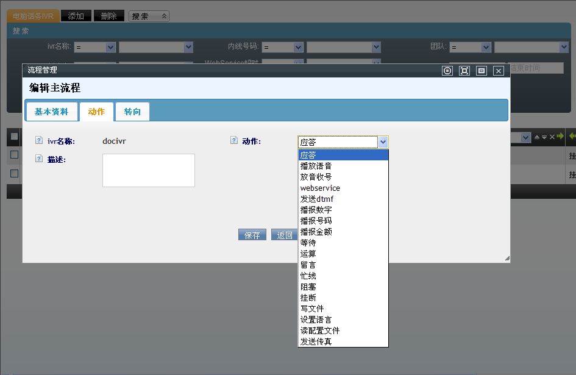The width and height of the screenshot is (576, 375).
Task: Select 播放语音 from the action list
Action: click(316, 166)
